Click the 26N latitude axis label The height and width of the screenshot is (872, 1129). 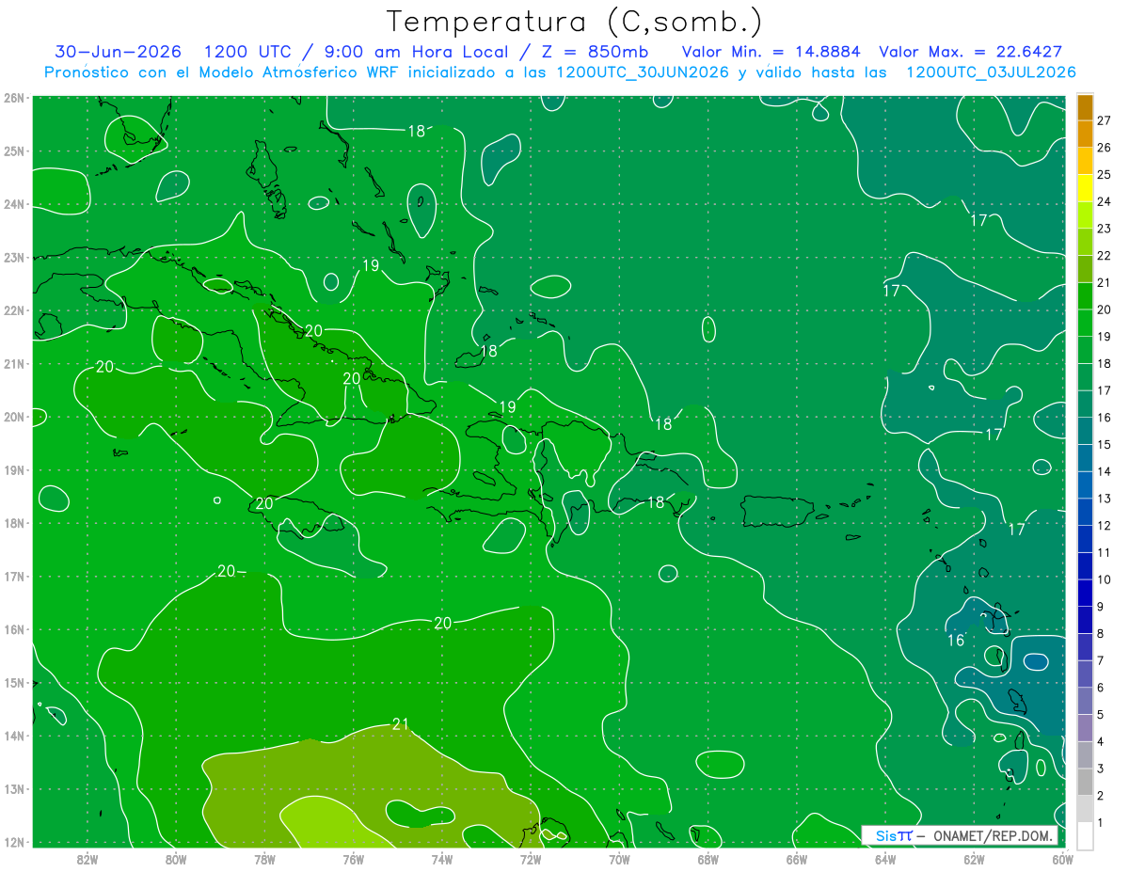pos(13,98)
